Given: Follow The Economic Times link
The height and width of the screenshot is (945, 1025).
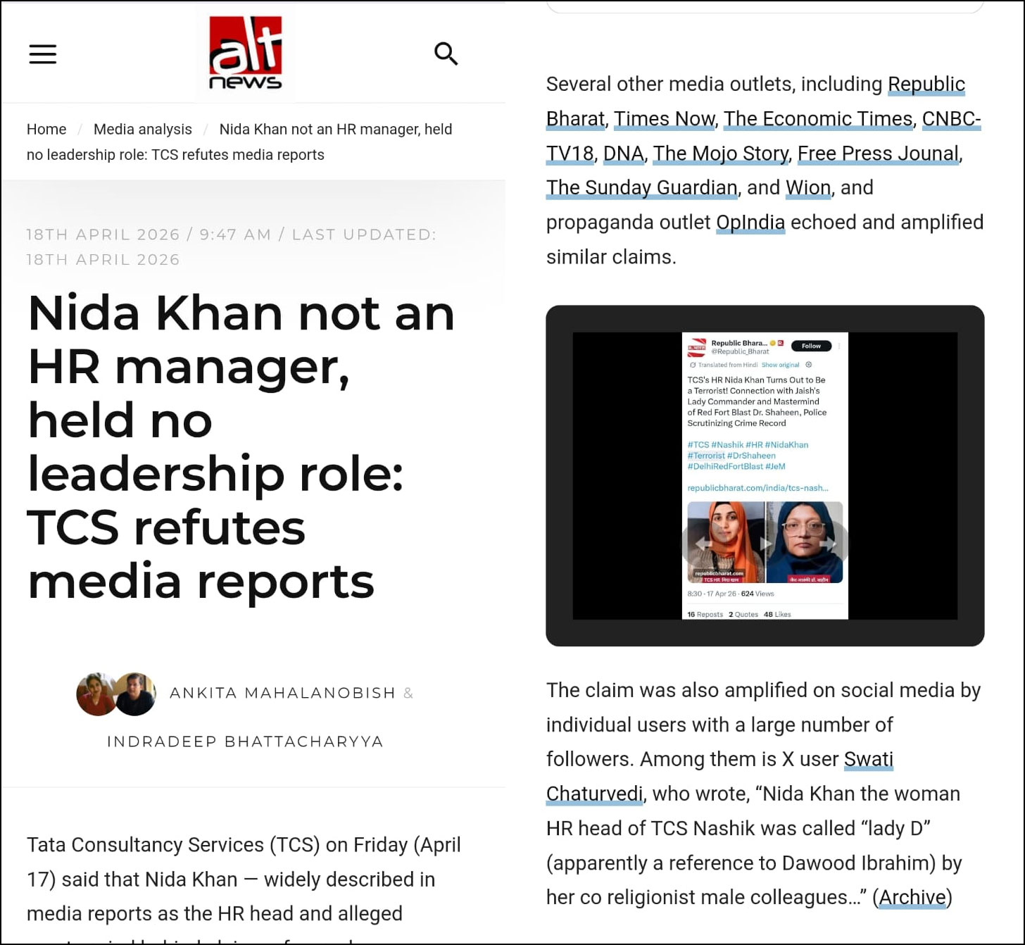Looking at the screenshot, I should coord(818,118).
